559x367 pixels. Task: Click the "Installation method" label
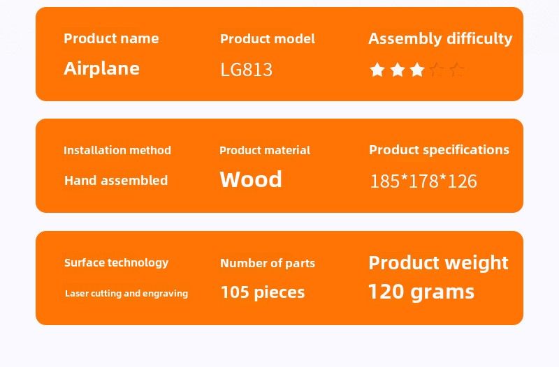pos(117,150)
